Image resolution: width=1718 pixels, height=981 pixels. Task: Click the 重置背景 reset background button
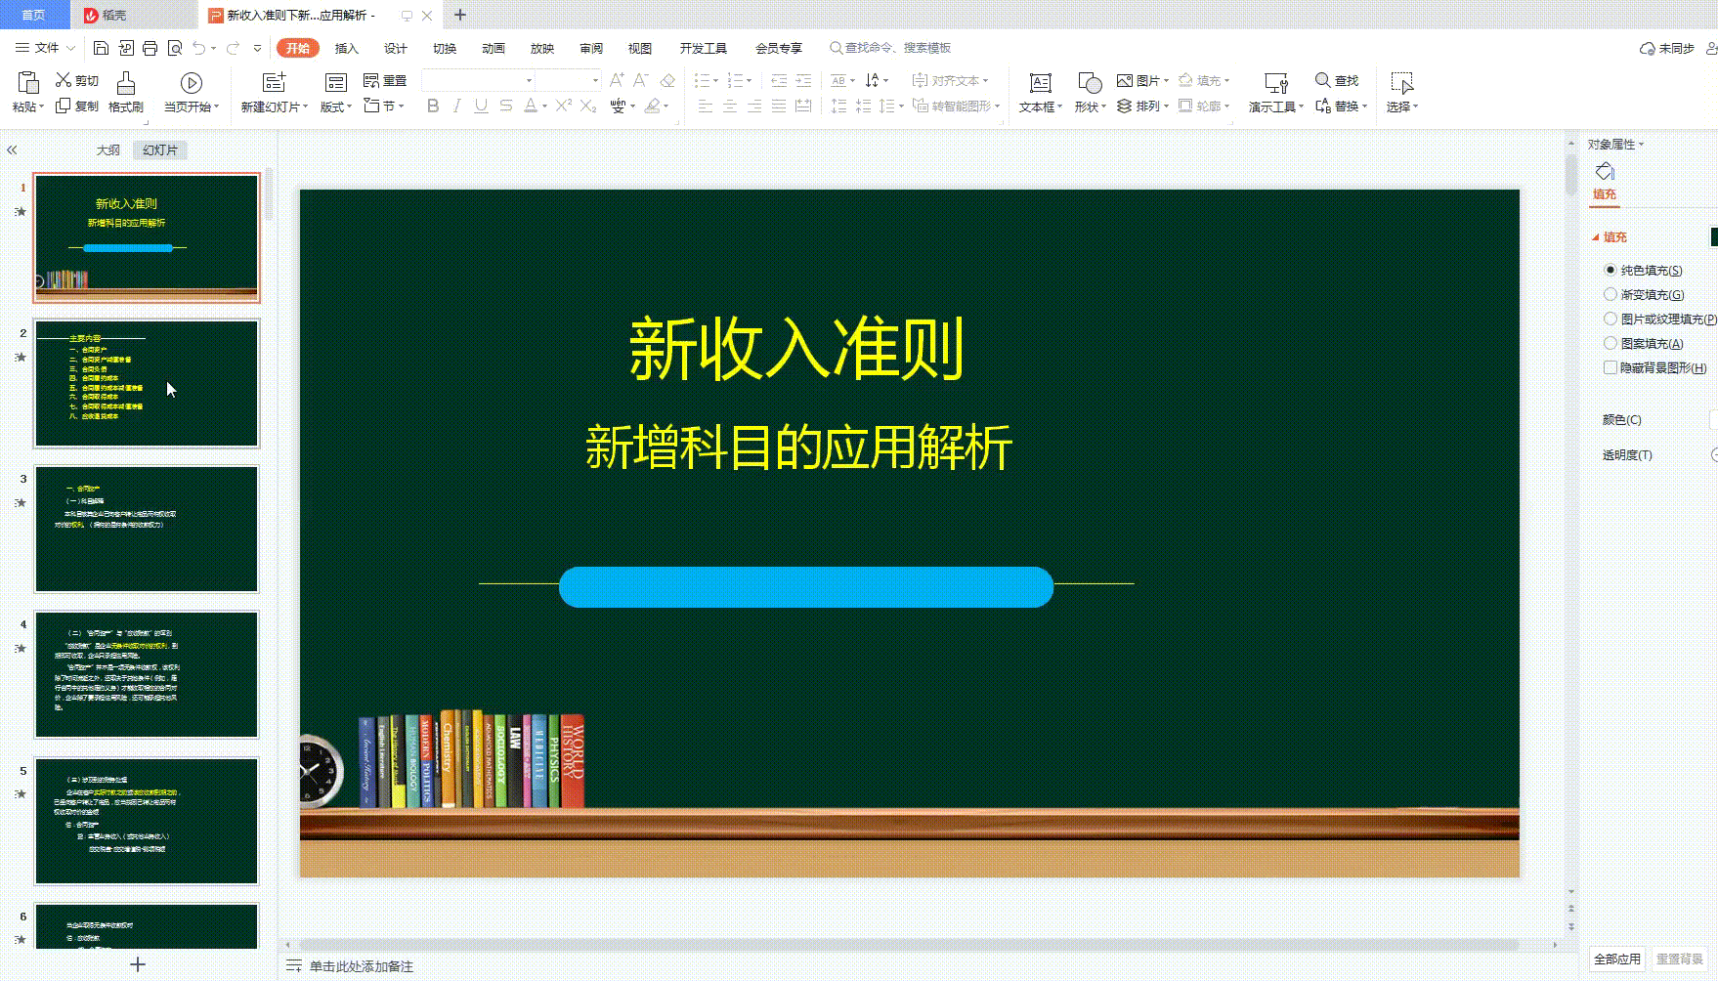[x=1683, y=959]
